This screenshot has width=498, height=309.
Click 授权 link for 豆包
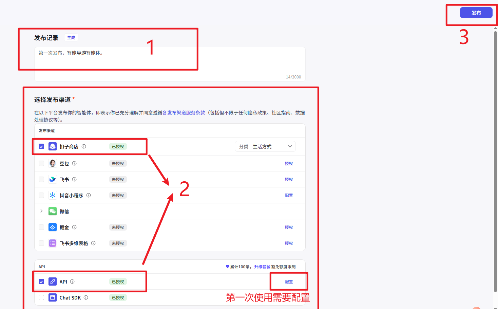pyautogui.click(x=289, y=164)
